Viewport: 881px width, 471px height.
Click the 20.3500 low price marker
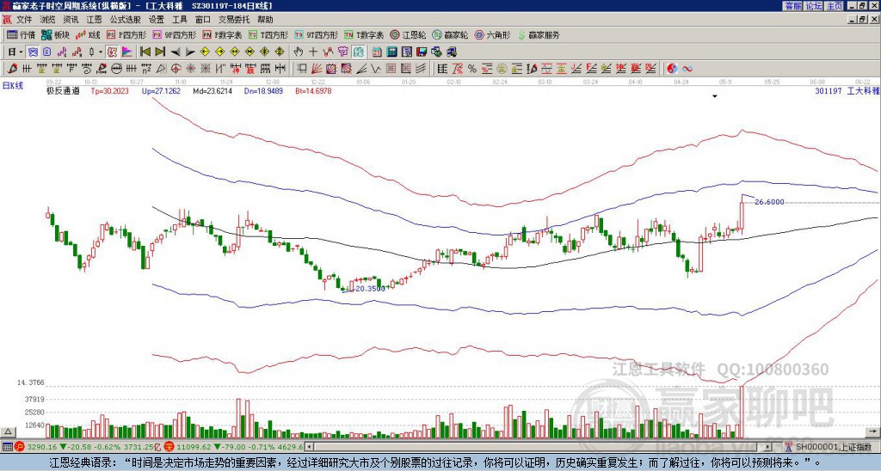point(371,289)
